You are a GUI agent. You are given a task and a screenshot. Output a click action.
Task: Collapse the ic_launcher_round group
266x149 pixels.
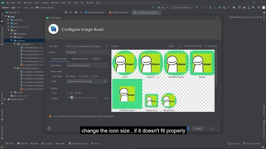pos(15,68)
